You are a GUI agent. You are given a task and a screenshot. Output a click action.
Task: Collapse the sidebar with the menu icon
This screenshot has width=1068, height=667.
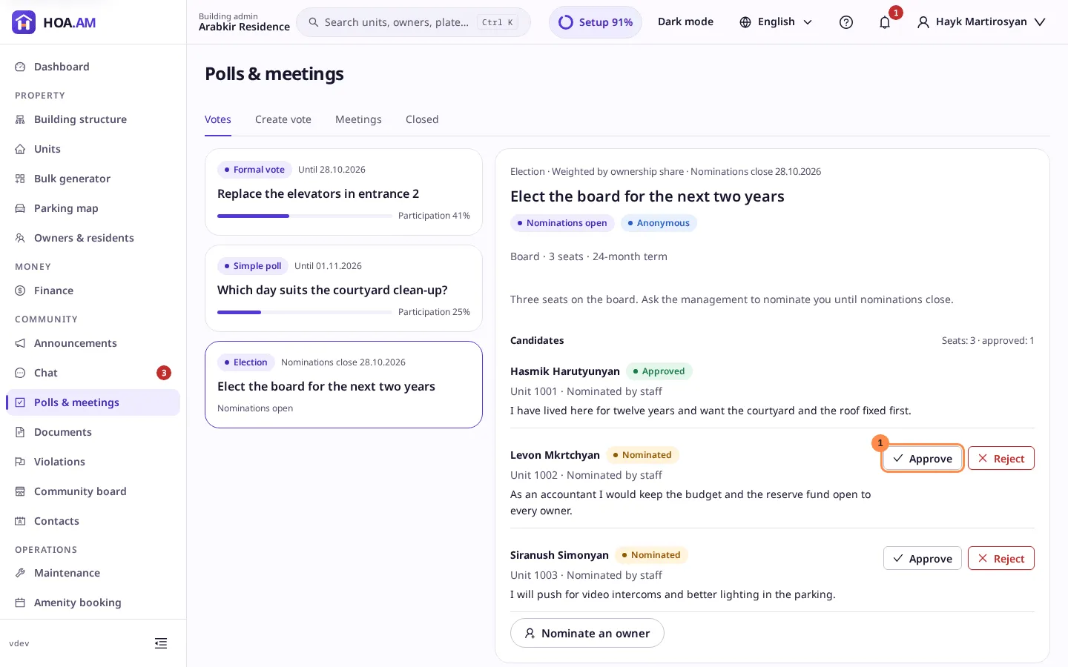point(161,643)
